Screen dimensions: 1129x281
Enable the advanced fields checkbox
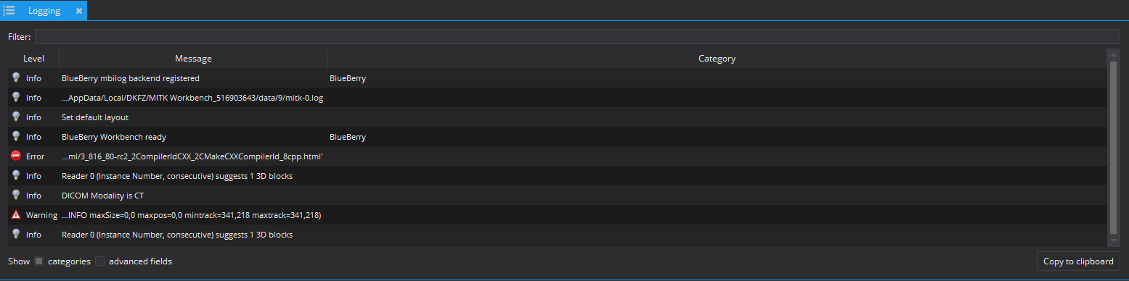coord(100,261)
